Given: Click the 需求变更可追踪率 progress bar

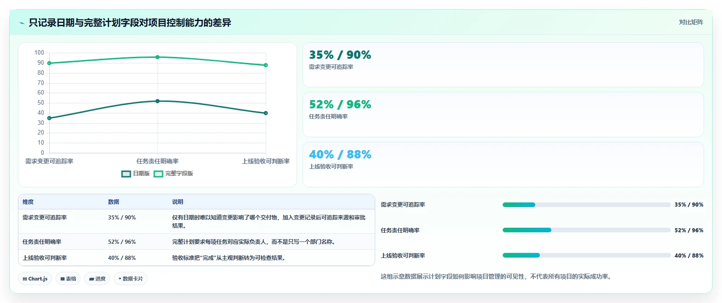Looking at the screenshot, I should (x=586, y=205).
